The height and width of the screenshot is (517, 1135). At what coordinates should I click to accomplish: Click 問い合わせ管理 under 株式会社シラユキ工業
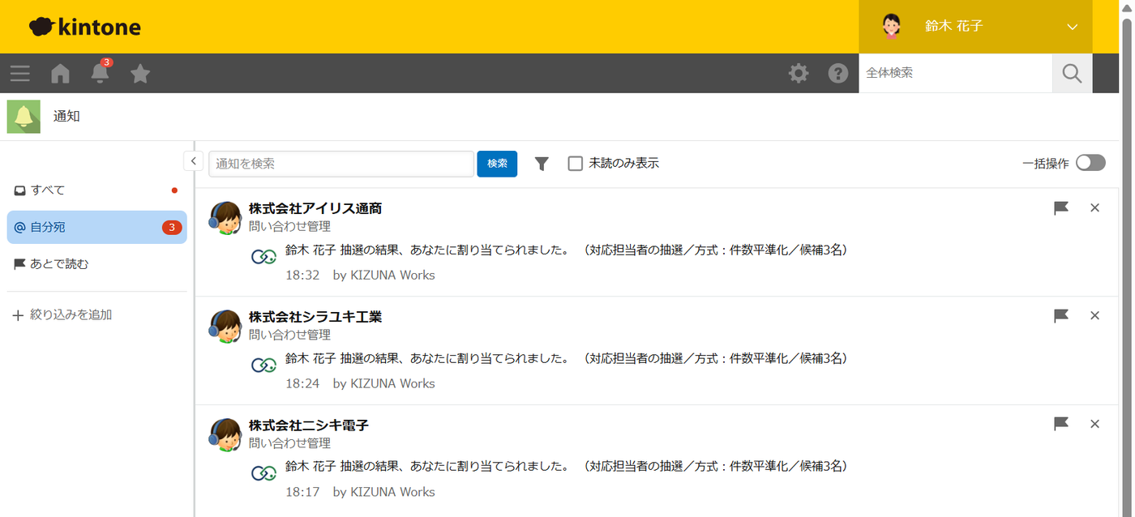(289, 335)
